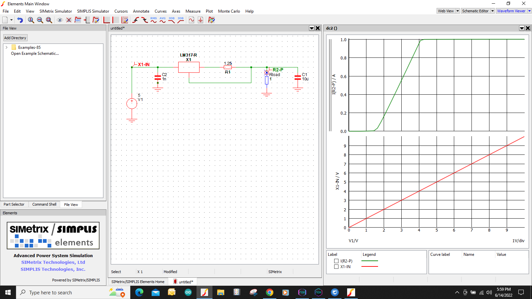Screen dimensions: 532x299
Task: Click the Windows Start button
Action: click(x=8, y=292)
